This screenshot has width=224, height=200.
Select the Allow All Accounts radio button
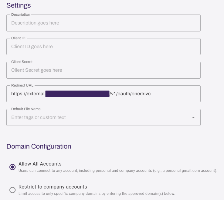[12, 167]
